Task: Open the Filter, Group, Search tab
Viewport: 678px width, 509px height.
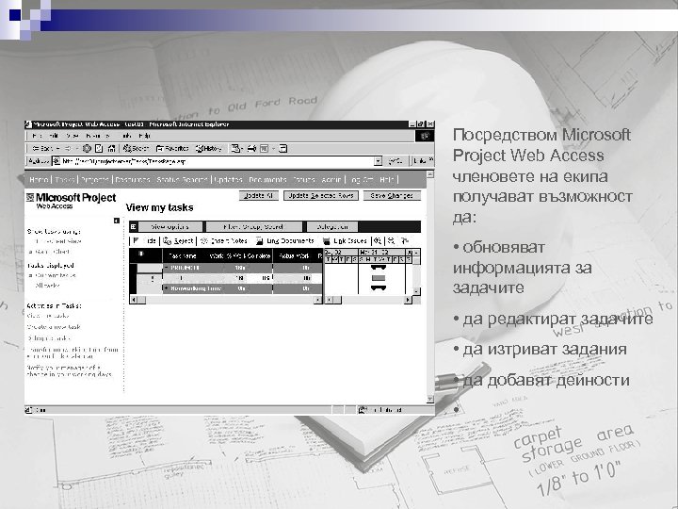Action: 254,227
